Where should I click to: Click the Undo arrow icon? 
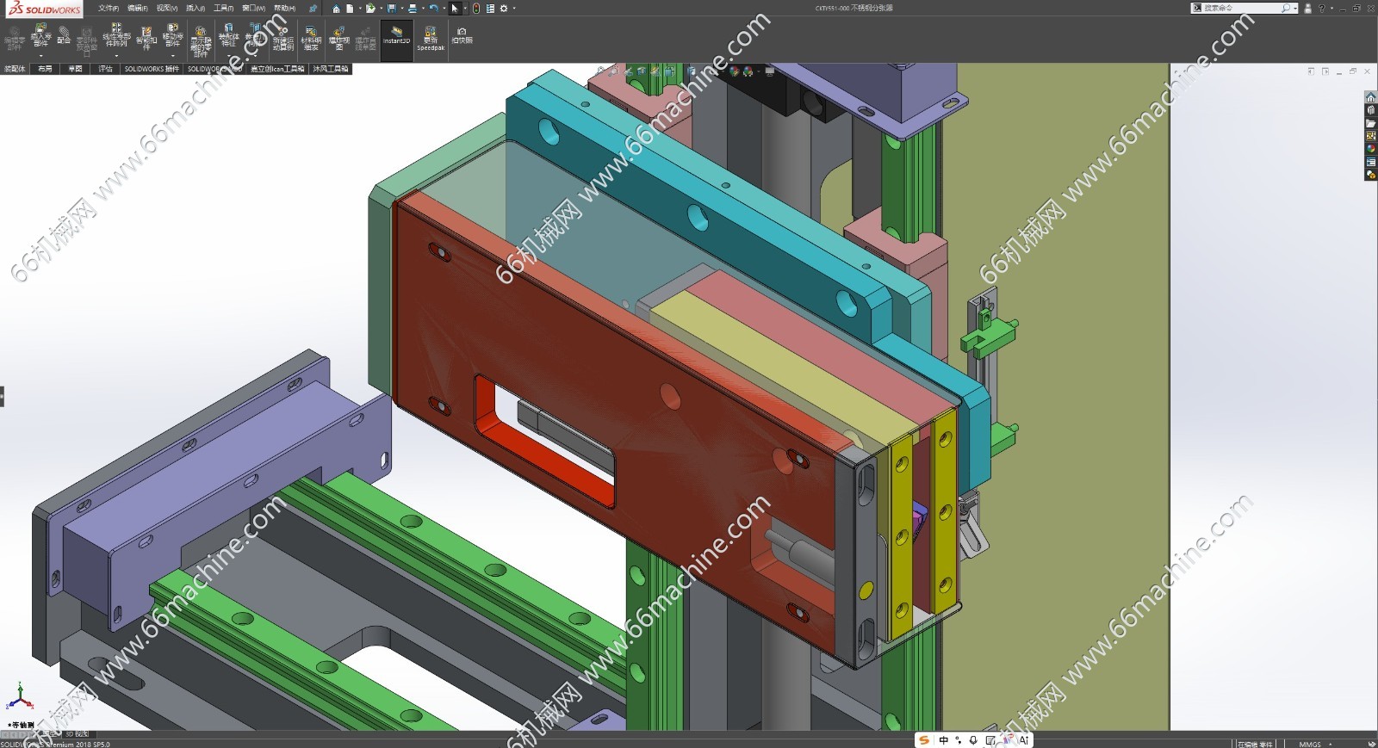(x=433, y=9)
